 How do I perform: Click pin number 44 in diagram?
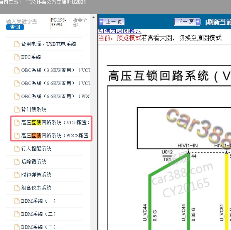pyautogui.click(x=194, y=156)
